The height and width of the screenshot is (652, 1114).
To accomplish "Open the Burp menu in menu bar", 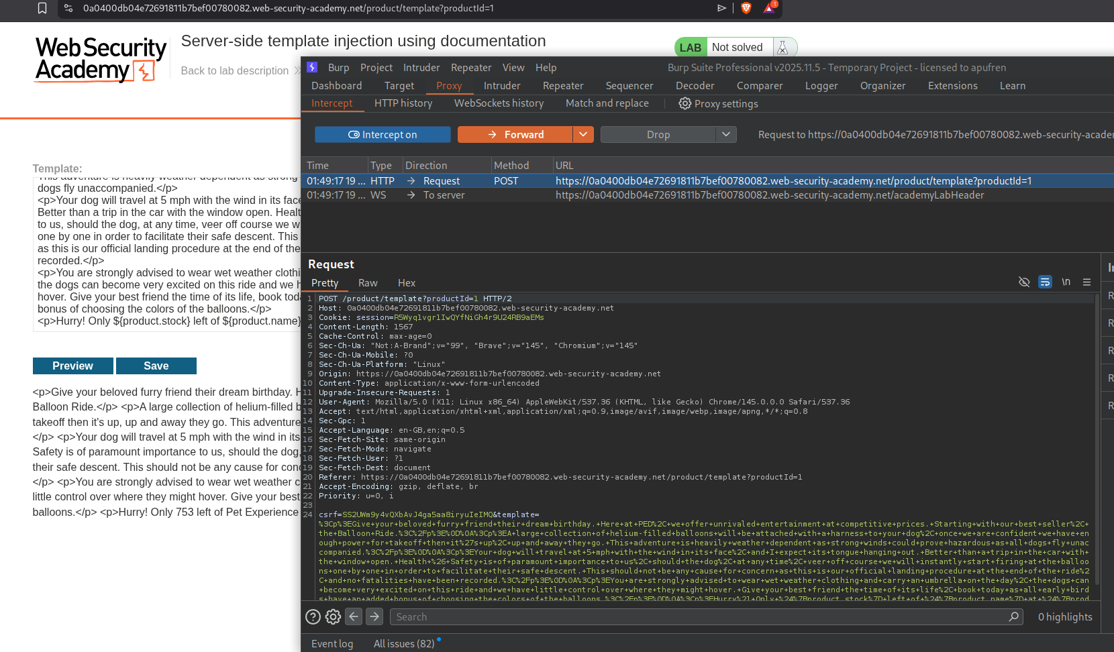I will click(338, 68).
